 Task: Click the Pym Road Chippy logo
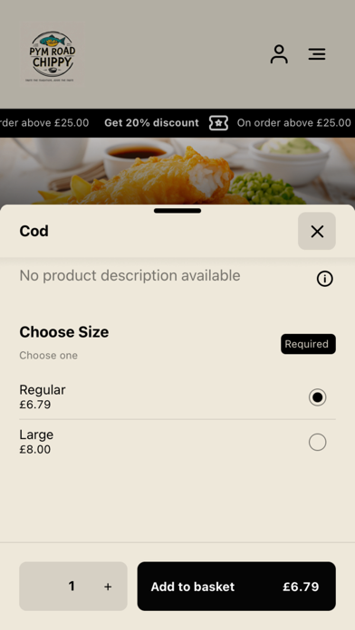[x=53, y=54]
